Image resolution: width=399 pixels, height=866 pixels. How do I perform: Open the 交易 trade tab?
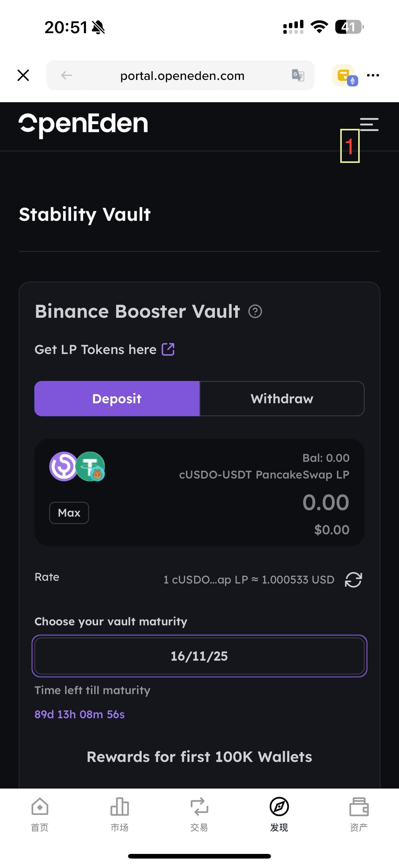point(199,814)
